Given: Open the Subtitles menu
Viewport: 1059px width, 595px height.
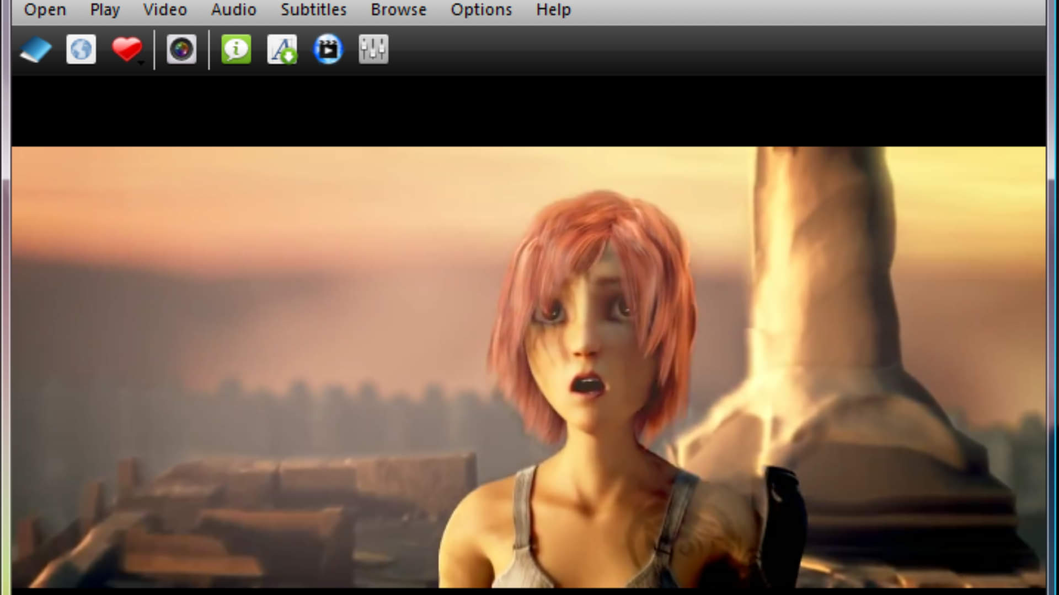Looking at the screenshot, I should [313, 9].
